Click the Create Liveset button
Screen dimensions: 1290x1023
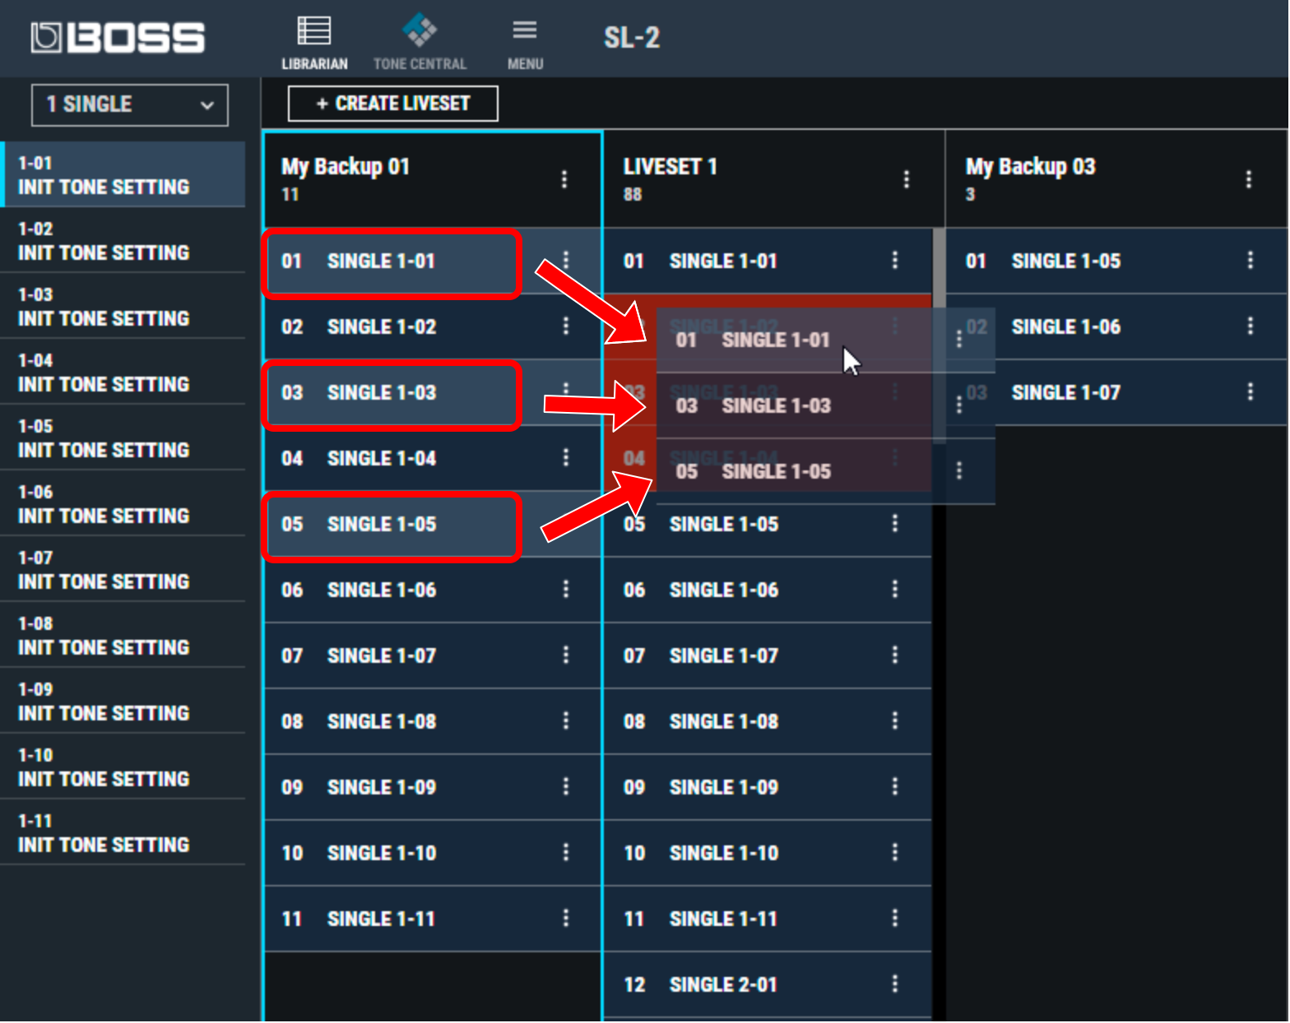tap(393, 104)
